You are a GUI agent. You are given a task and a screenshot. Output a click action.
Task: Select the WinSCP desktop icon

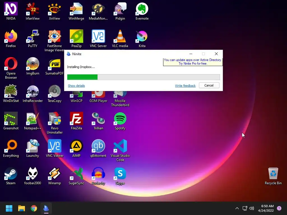click(x=76, y=97)
